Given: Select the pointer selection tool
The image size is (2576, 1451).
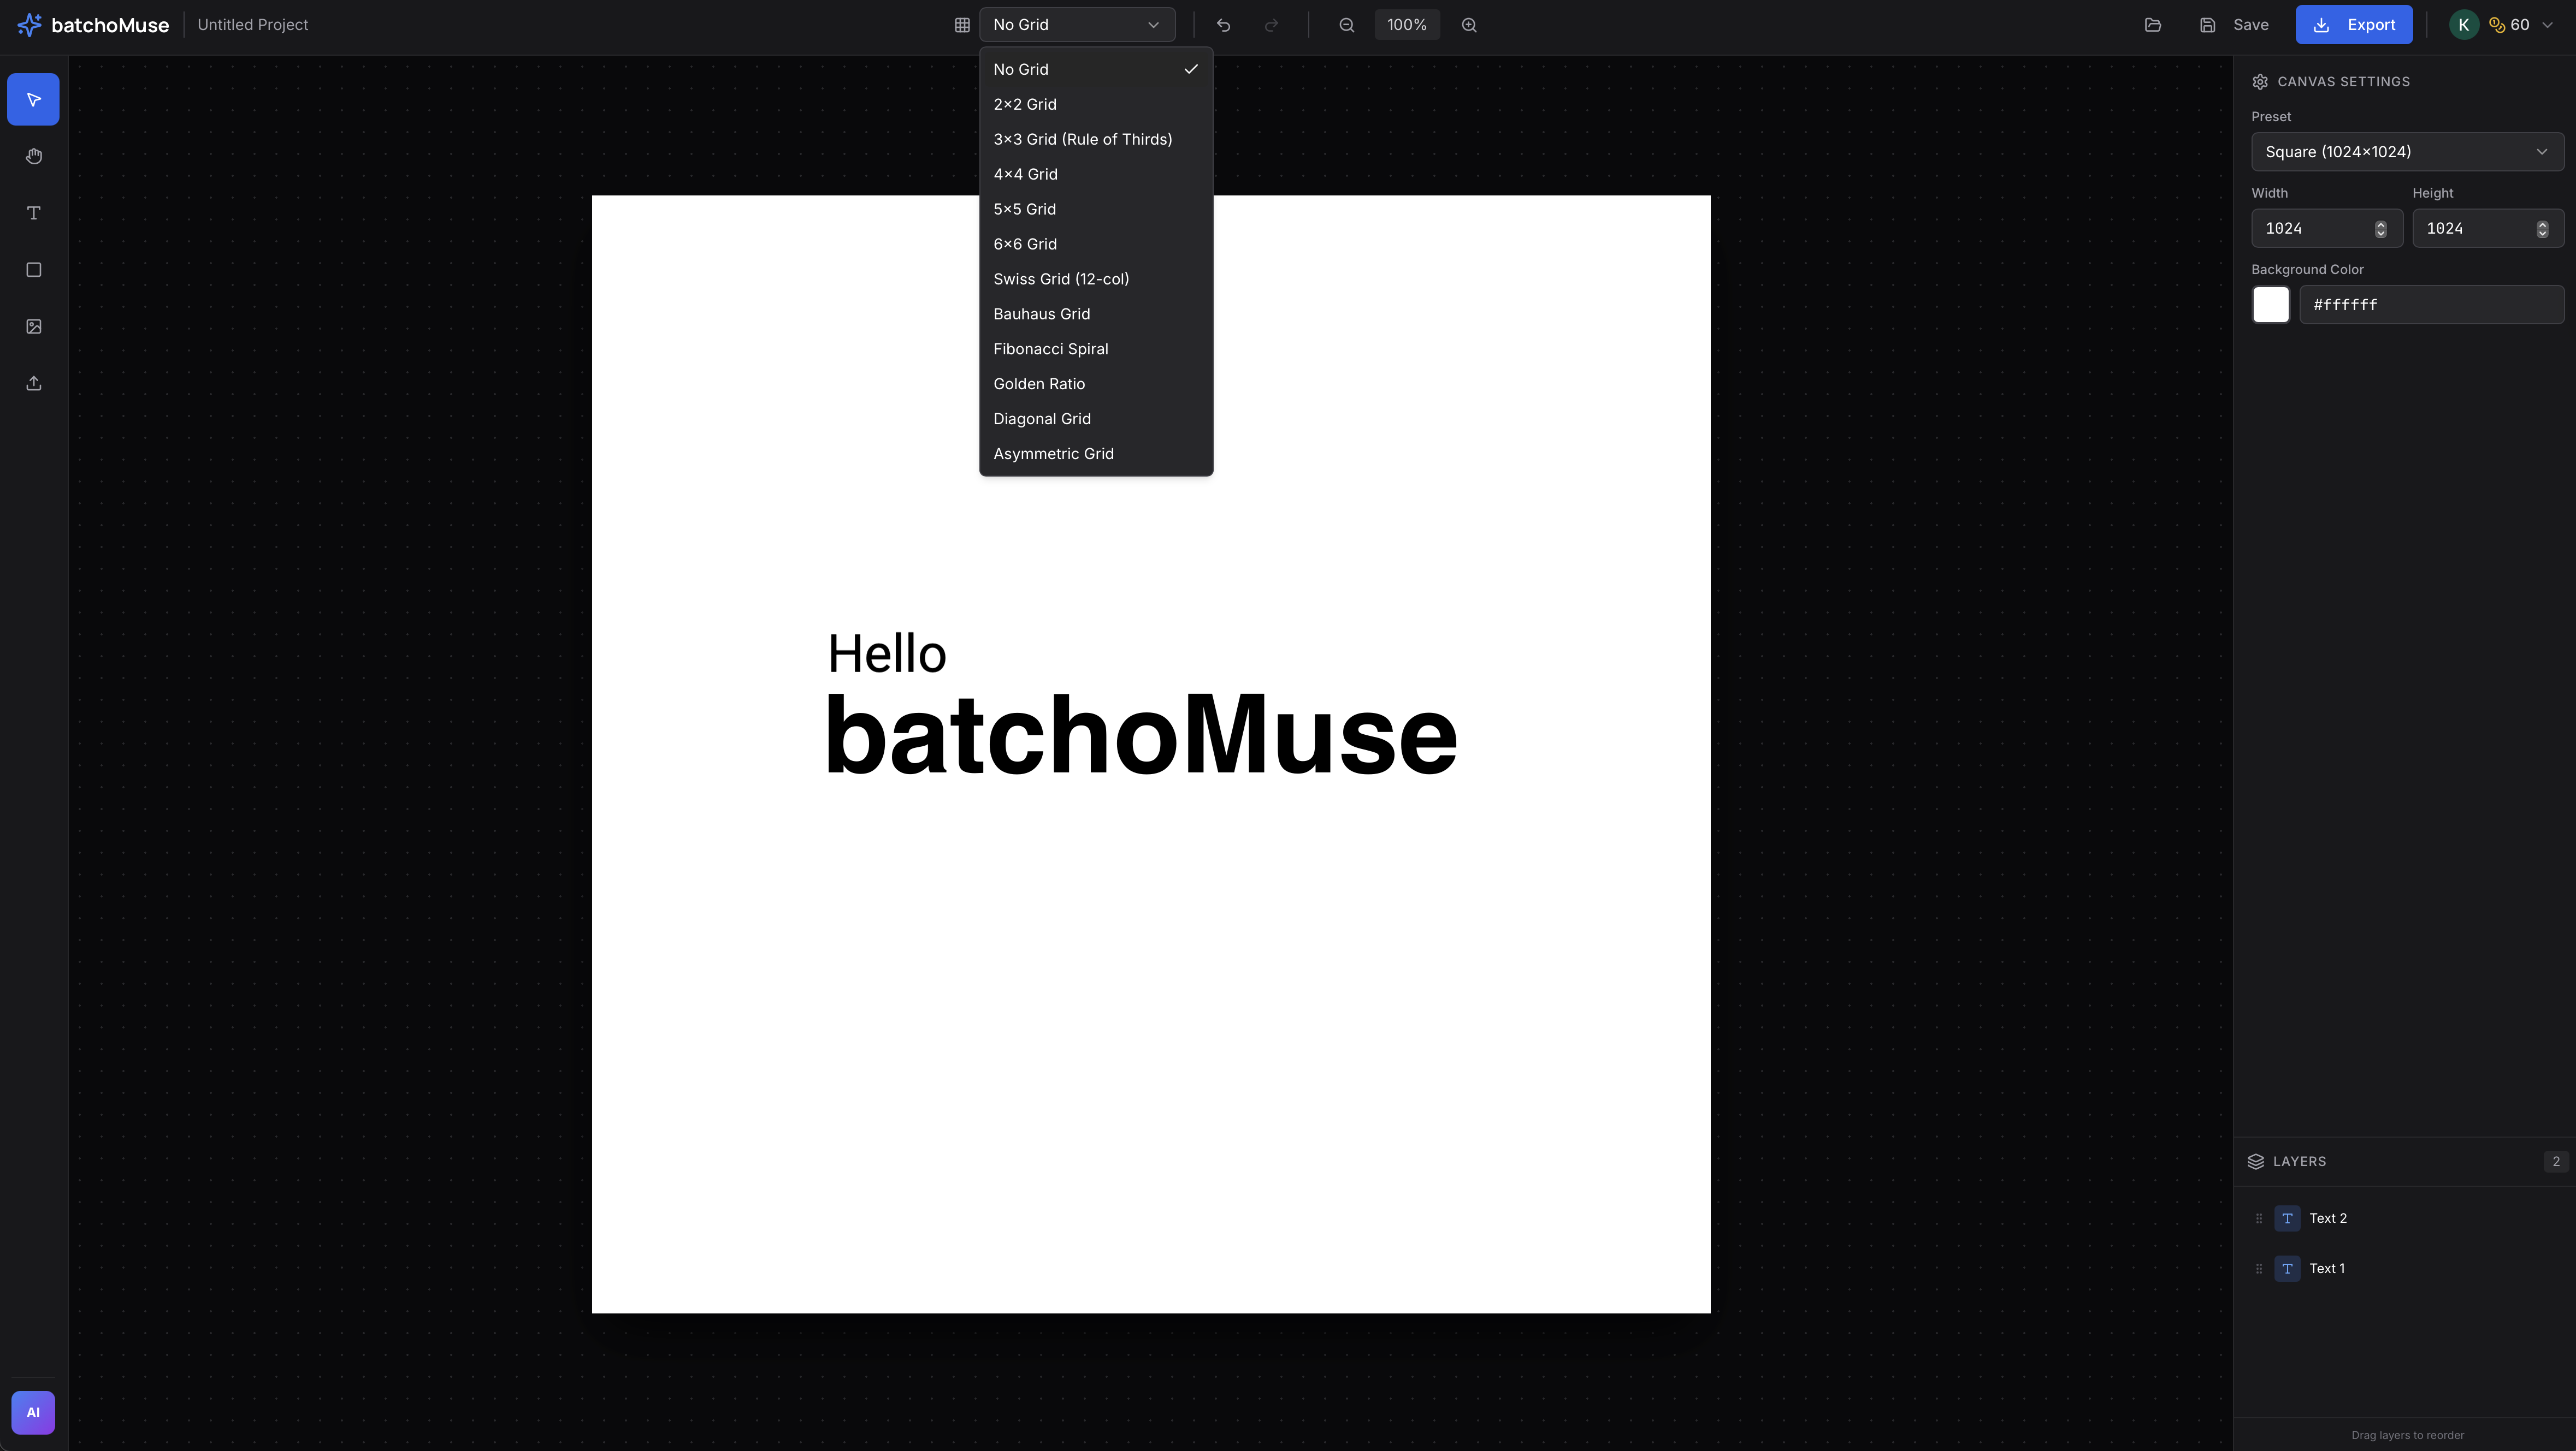Looking at the screenshot, I should (33, 99).
